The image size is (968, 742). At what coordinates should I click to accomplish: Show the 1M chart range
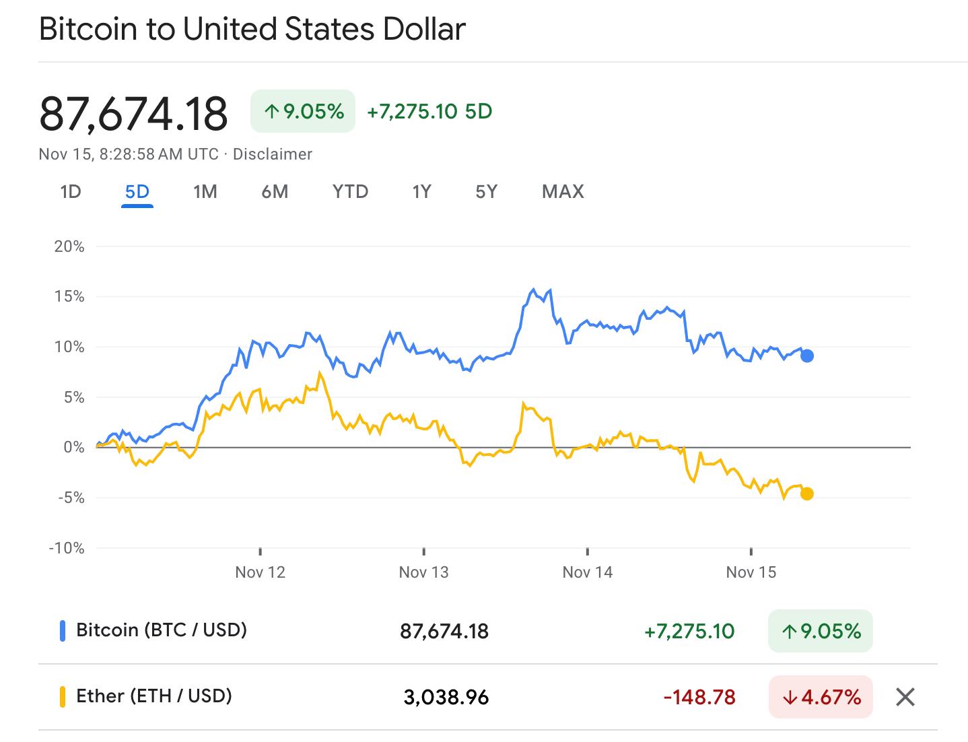click(x=205, y=192)
